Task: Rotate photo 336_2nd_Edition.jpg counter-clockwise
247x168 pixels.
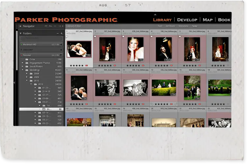Action: point(152,104)
